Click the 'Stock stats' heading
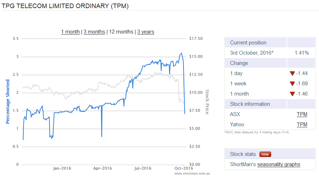 point(243,154)
